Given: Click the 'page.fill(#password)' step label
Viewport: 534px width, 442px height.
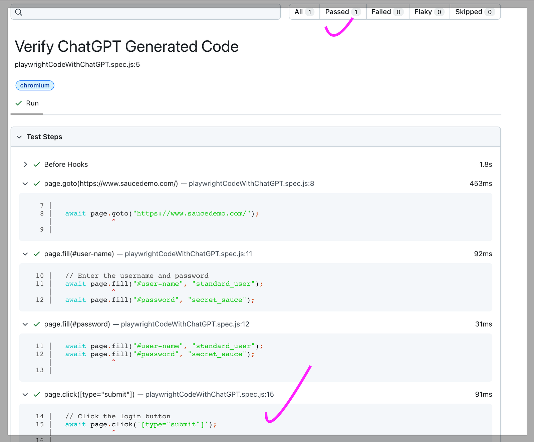Looking at the screenshot, I should pos(77,324).
